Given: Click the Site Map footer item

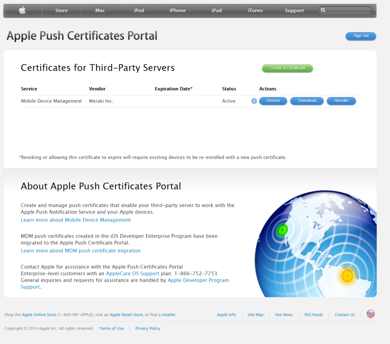Looking at the screenshot, I should click(255, 314).
